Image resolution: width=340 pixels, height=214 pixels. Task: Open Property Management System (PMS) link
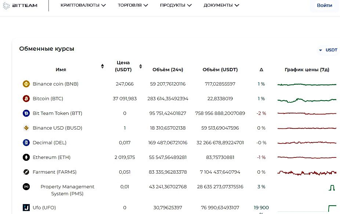68,190
